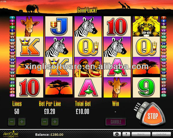Open the help question mark icon

tap(126, 134)
